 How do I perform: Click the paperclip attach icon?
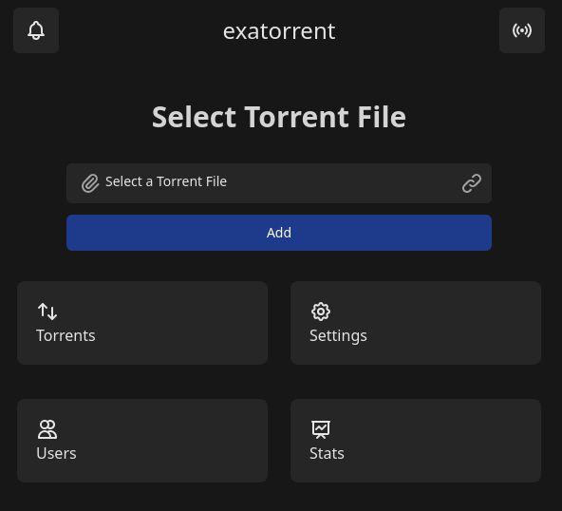90,183
